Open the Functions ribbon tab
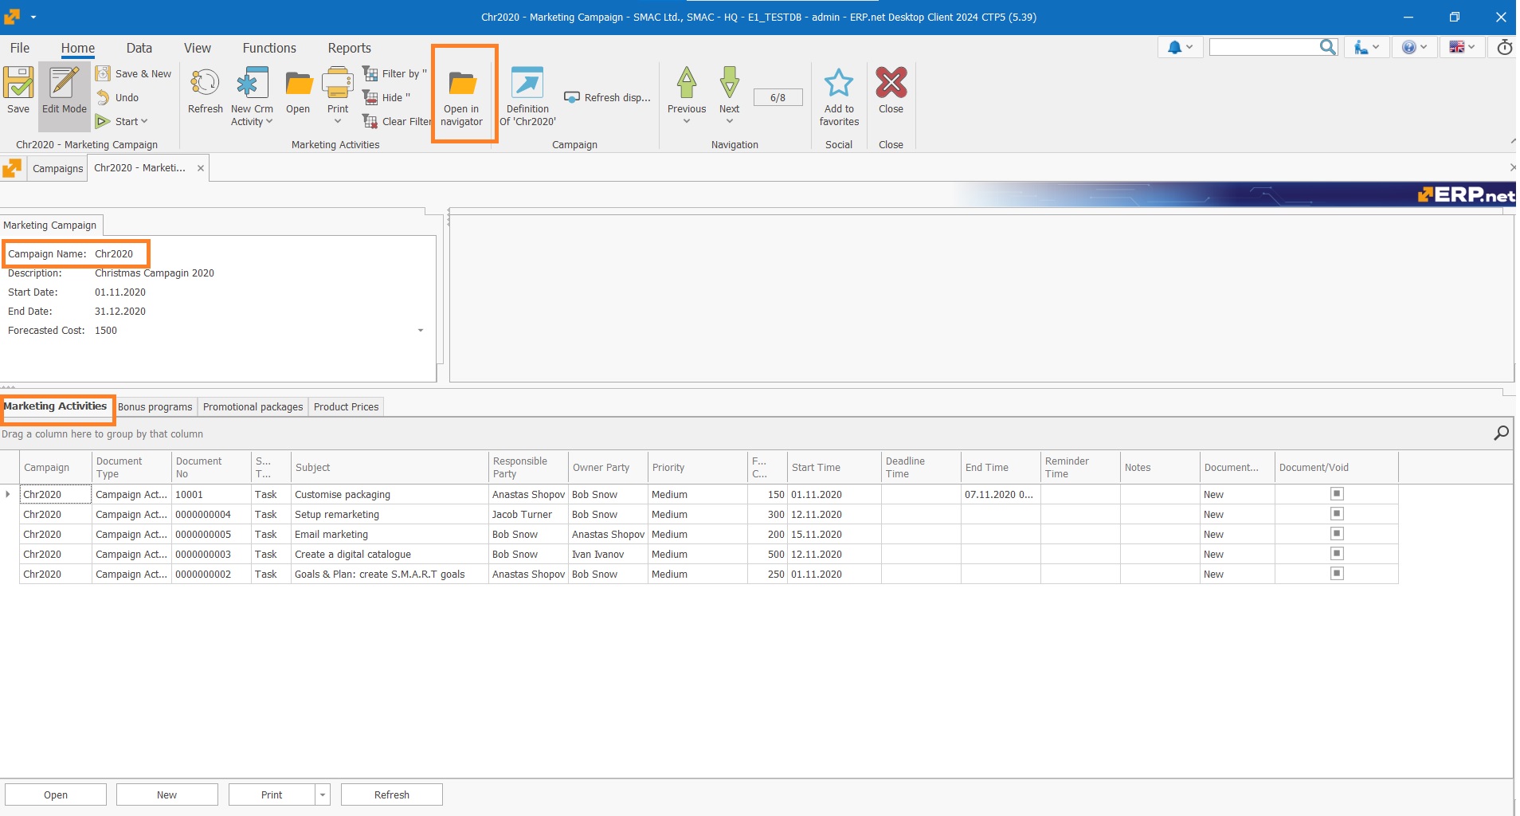This screenshot has height=816, width=1520. [x=269, y=48]
